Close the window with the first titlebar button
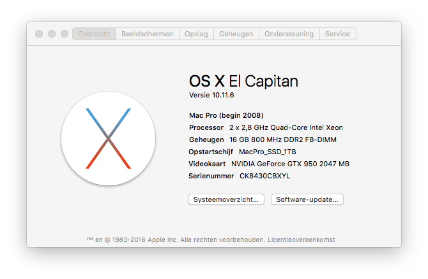 coord(39,34)
